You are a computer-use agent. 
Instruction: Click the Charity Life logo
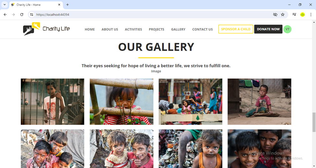[46, 29]
